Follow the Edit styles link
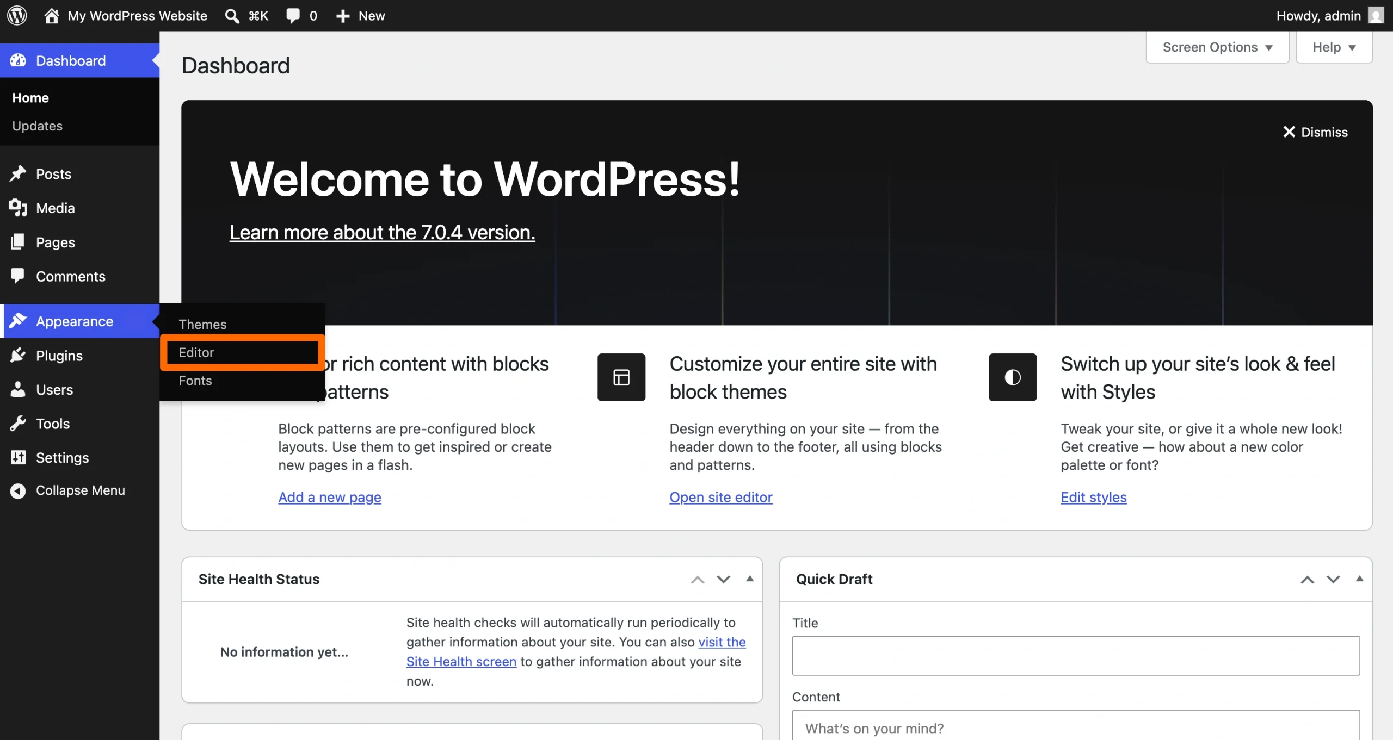 tap(1093, 496)
